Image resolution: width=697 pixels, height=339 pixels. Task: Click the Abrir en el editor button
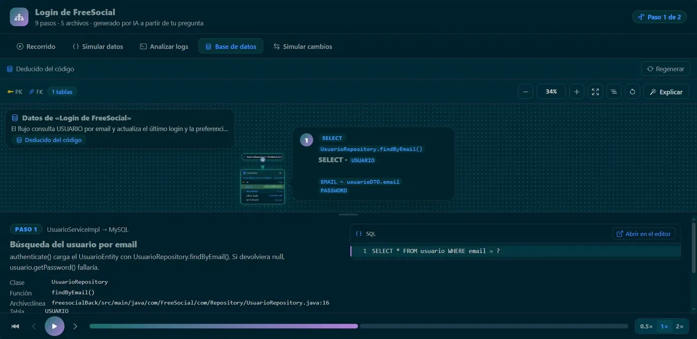(644, 233)
